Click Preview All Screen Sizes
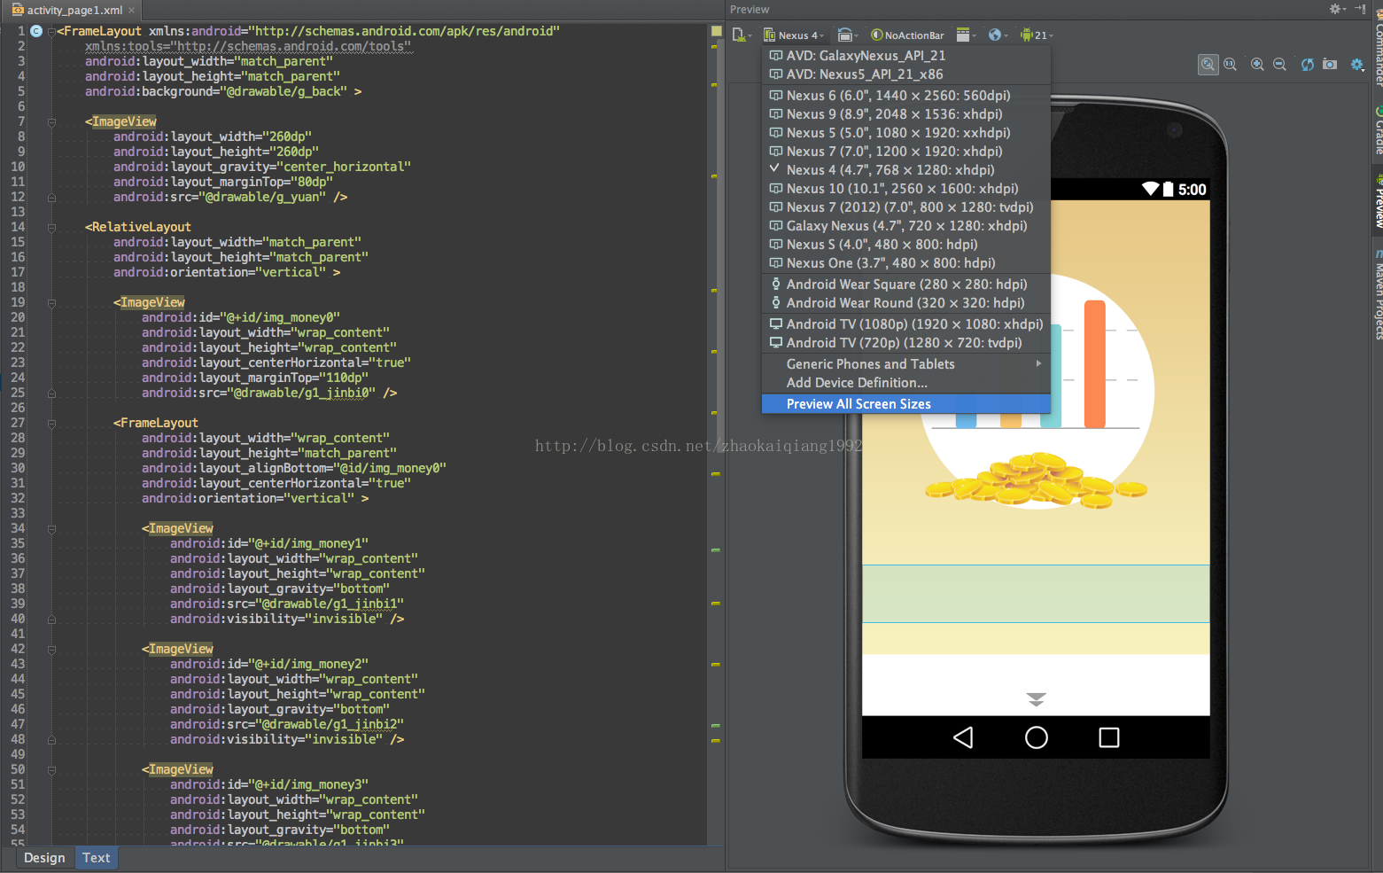 [x=905, y=404]
